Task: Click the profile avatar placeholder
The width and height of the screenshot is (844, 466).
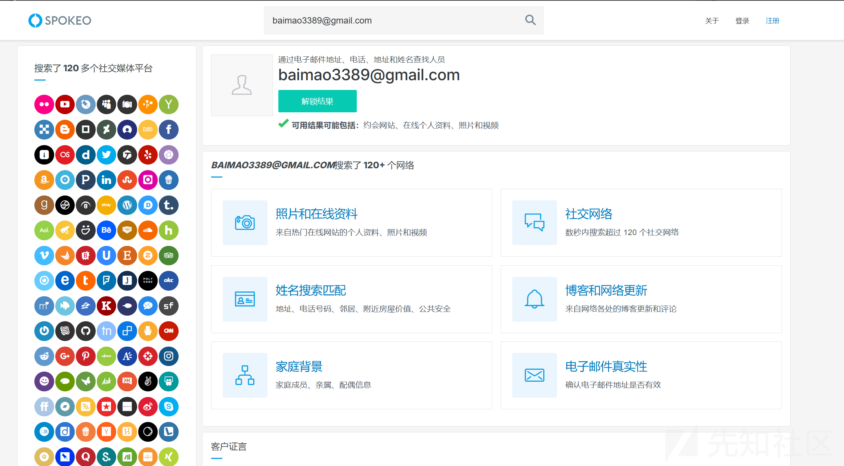Action: coord(242,85)
